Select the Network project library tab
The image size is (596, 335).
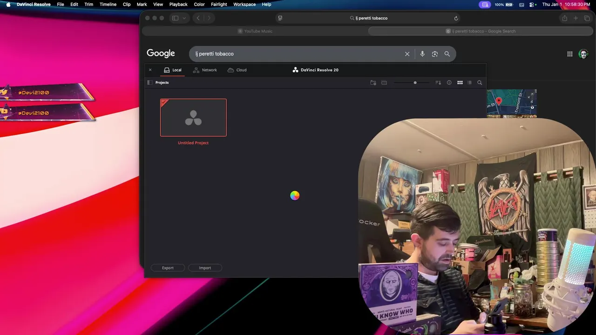[x=205, y=70]
